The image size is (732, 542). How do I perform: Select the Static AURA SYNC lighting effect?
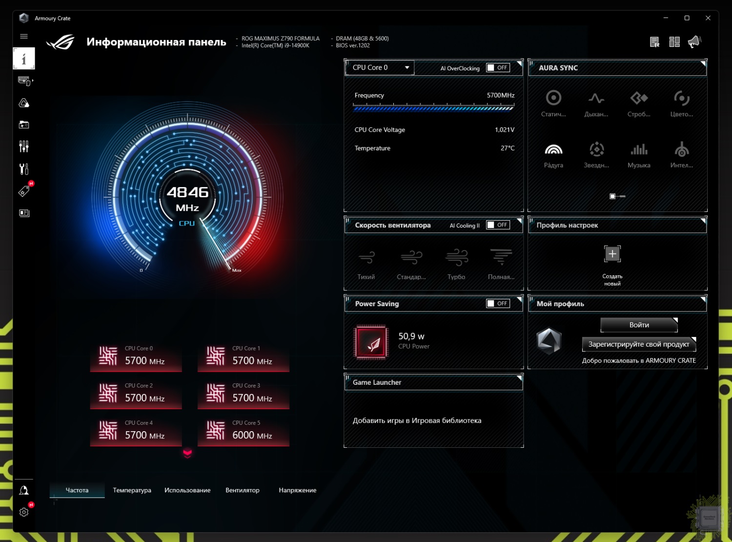(x=553, y=103)
